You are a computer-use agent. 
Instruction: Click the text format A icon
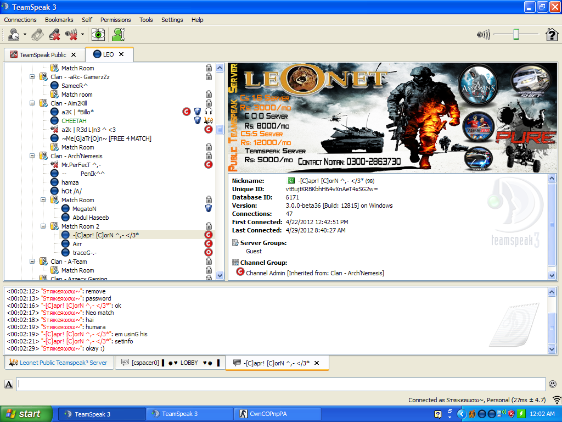click(x=9, y=384)
